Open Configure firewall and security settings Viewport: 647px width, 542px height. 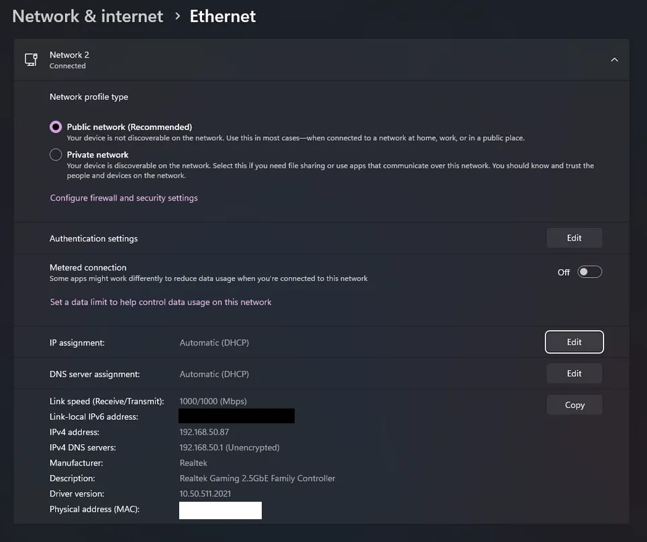point(123,198)
